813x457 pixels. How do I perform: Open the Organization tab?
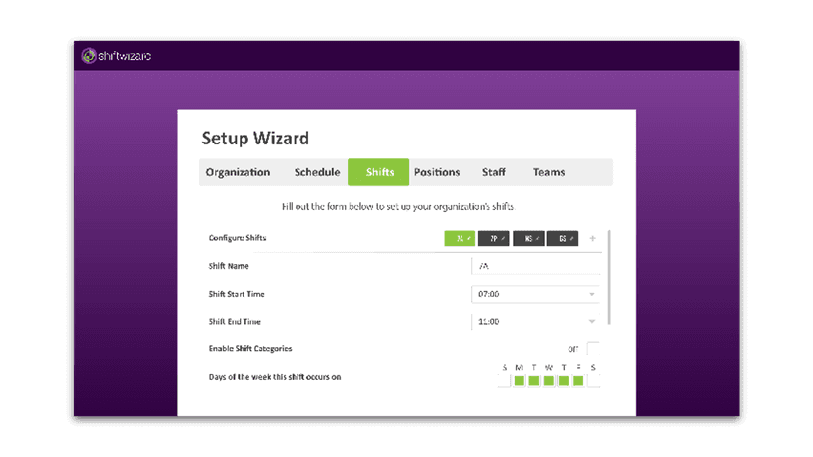coord(238,172)
